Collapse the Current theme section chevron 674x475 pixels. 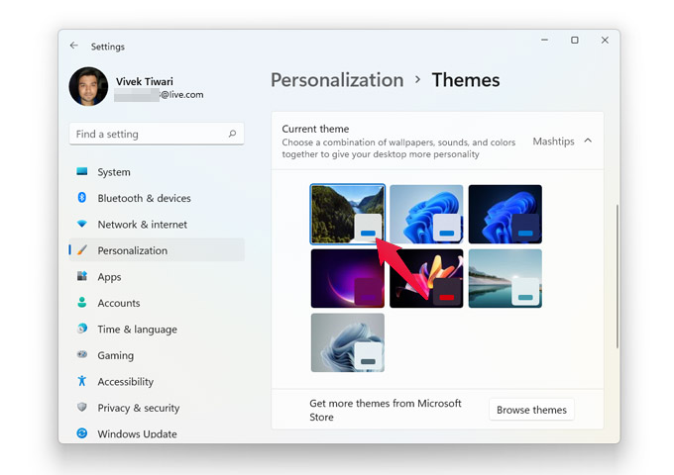[x=588, y=141]
